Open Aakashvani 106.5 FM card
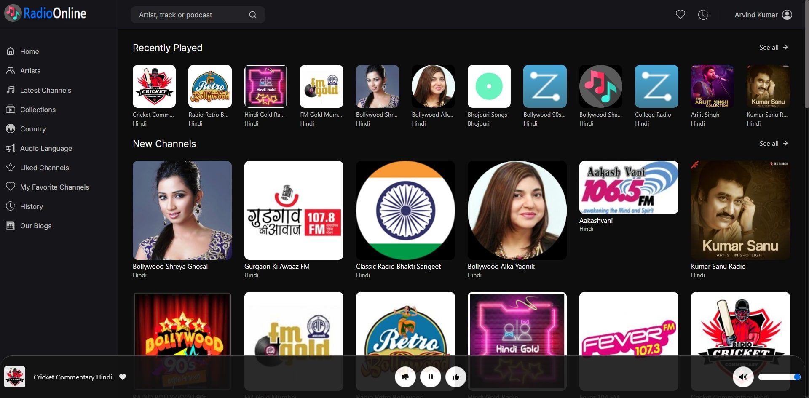 [x=629, y=187]
